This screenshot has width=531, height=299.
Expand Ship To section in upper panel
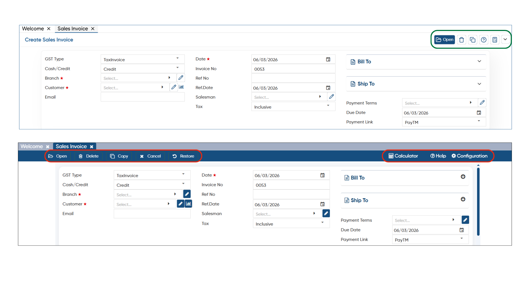[479, 84]
